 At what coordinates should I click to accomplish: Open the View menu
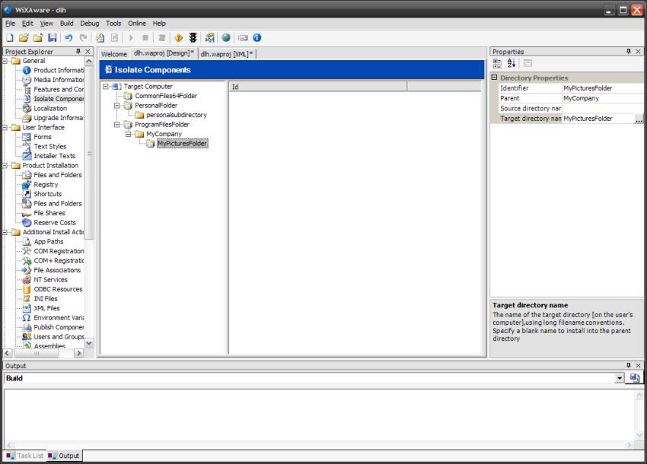pos(46,24)
